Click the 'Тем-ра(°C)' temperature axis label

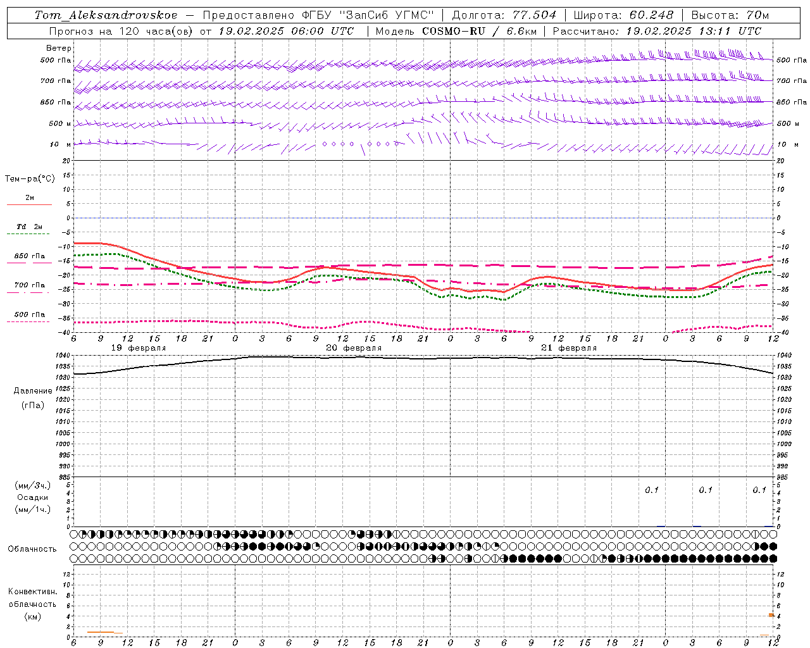pyautogui.click(x=30, y=179)
